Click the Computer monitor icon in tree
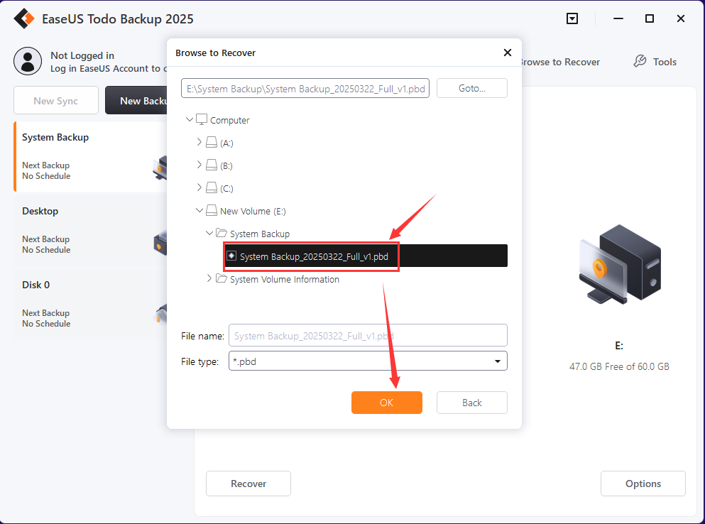Screen dimensions: 705x524 click(202, 120)
